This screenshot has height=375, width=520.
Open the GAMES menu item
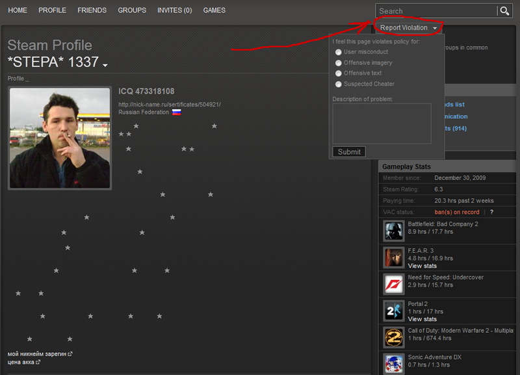pyautogui.click(x=214, y=10)
